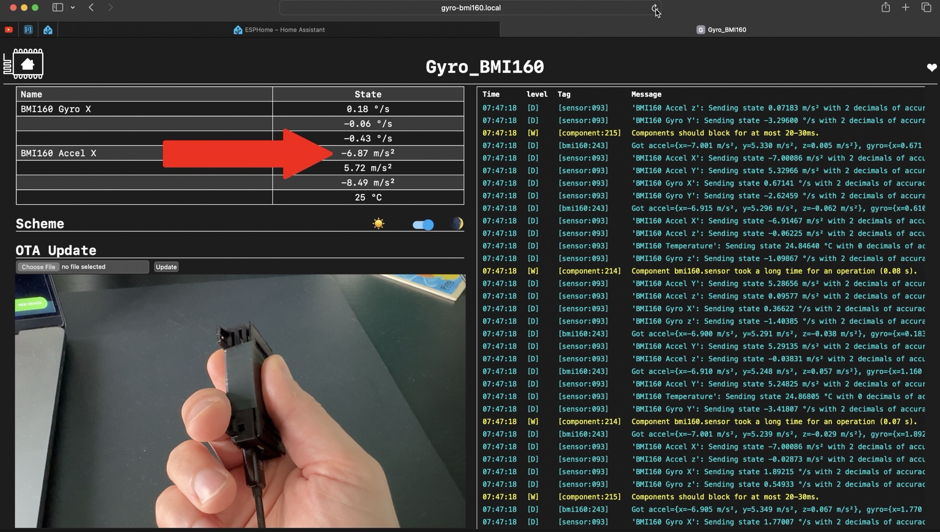Click the 5.72 m/s² state value
The image size is (940, 532).
tap(368, 168)
